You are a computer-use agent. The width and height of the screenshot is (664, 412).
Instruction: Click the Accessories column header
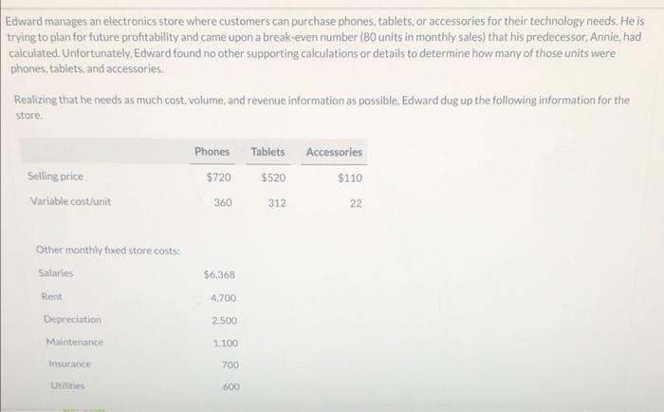(334, 152)
